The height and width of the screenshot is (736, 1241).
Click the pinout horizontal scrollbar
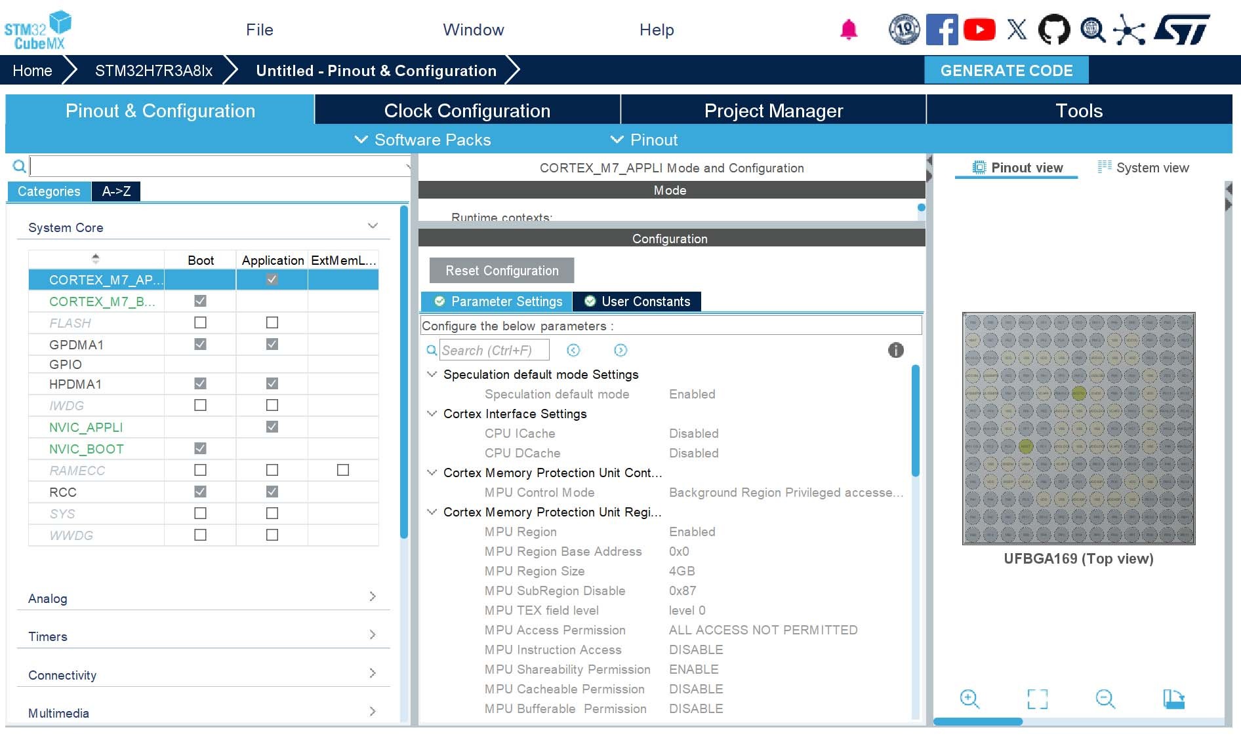977,722
